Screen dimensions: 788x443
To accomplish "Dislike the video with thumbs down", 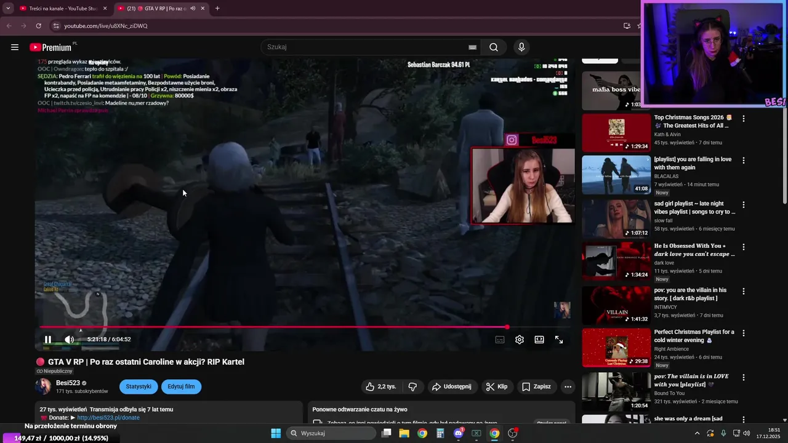I will coord(412,386).
